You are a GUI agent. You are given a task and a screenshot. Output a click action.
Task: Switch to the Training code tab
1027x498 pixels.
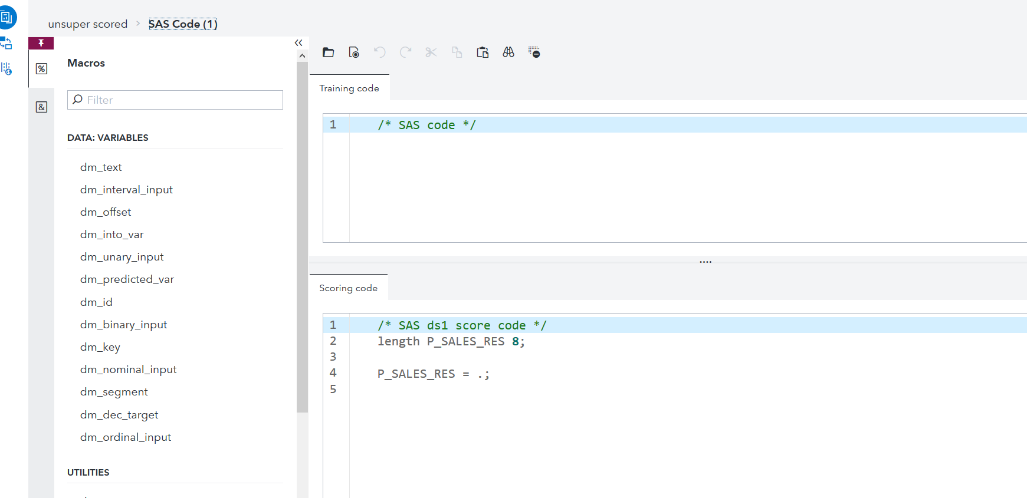tap(349, 88)
